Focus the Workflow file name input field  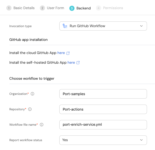click(x=103, y=125)
